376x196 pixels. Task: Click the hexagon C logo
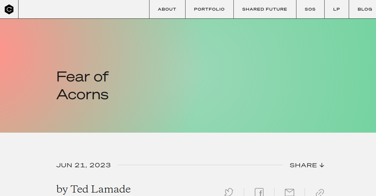pyautogui.click(x=9, y=9)
